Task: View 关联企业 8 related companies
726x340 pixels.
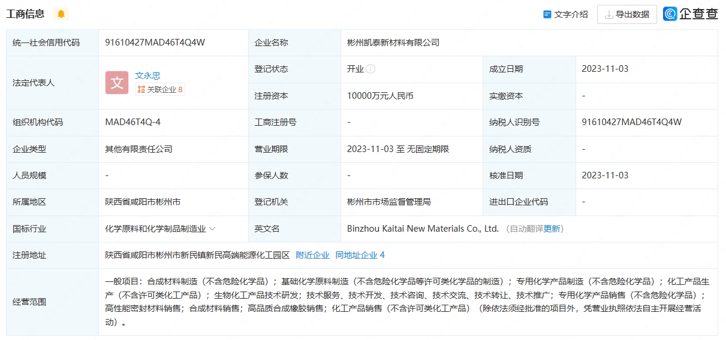Action: (x=159, y=89)
